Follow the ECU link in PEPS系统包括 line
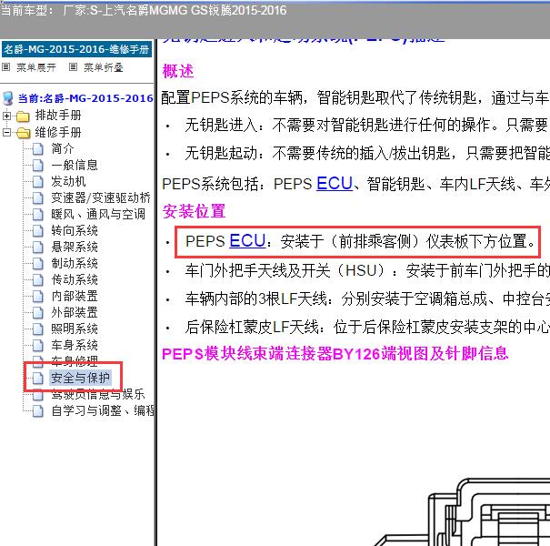The image size is (550, 546). 335,183
